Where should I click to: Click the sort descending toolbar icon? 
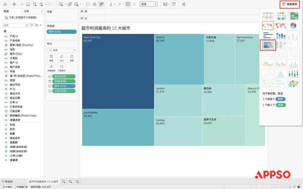(101, 4)
